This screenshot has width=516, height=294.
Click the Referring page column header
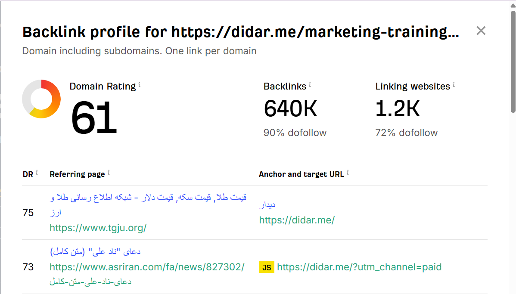coord(77,174)
